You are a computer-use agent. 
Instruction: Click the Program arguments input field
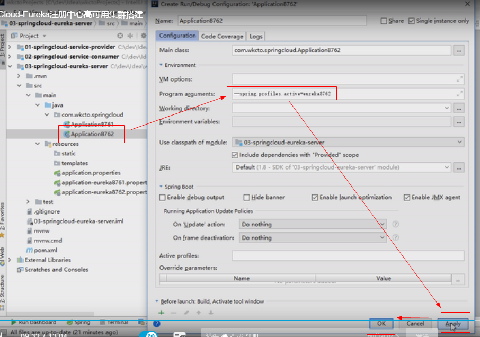(x=348, y=94)
